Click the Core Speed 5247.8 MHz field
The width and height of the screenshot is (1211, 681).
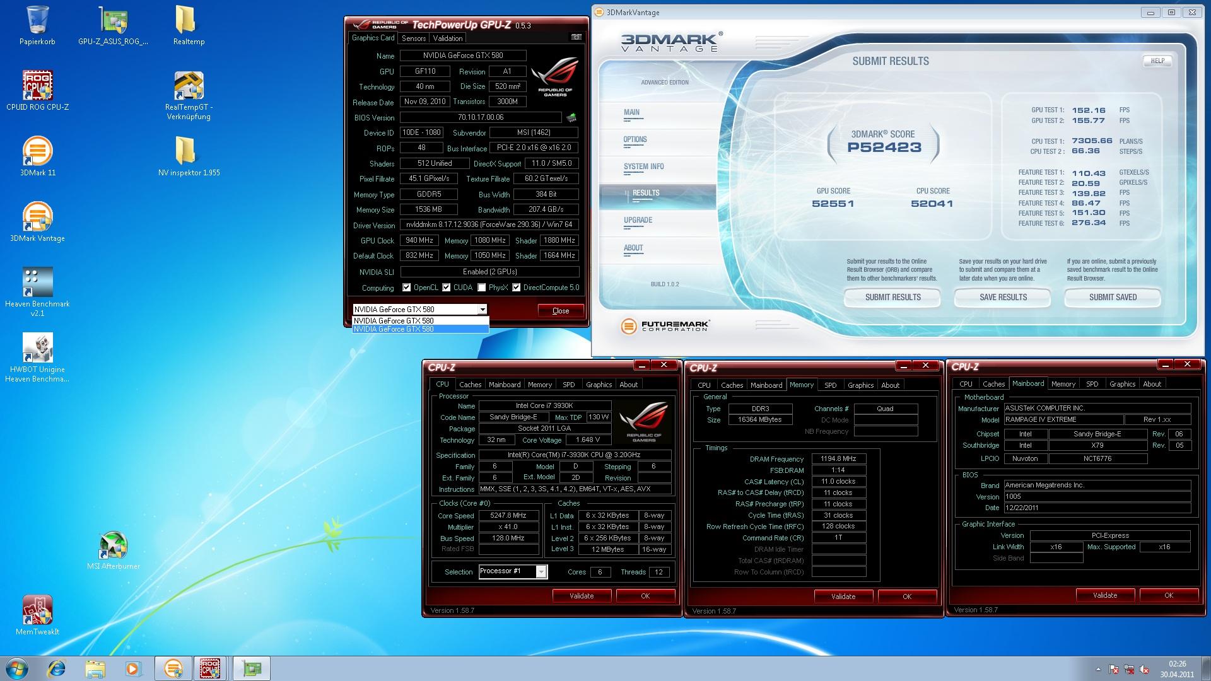508,516
